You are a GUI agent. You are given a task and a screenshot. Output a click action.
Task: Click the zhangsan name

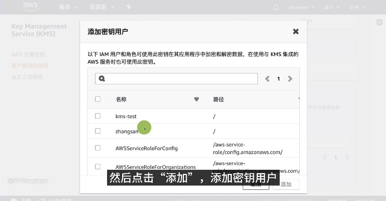(x=127, y=131)
